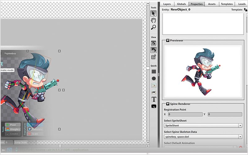Switch to the Levels tab
This screenshot has height=155, width=248.
(x=242, y=4)
